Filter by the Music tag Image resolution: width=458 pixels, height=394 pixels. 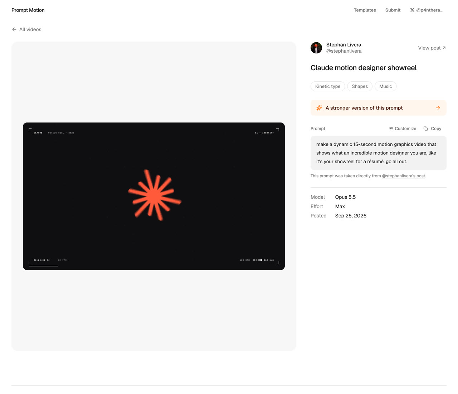coord(385,86)
